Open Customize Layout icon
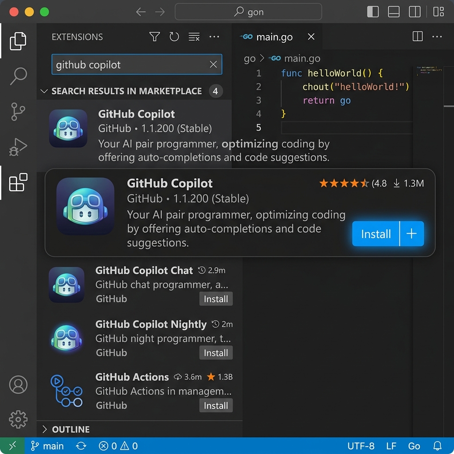454x454 pixels. pos(438,12)
